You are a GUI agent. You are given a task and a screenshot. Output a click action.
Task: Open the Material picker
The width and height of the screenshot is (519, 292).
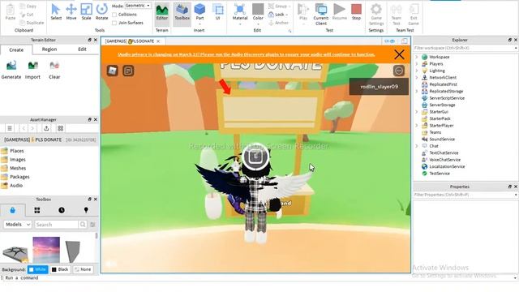point(240,14)
